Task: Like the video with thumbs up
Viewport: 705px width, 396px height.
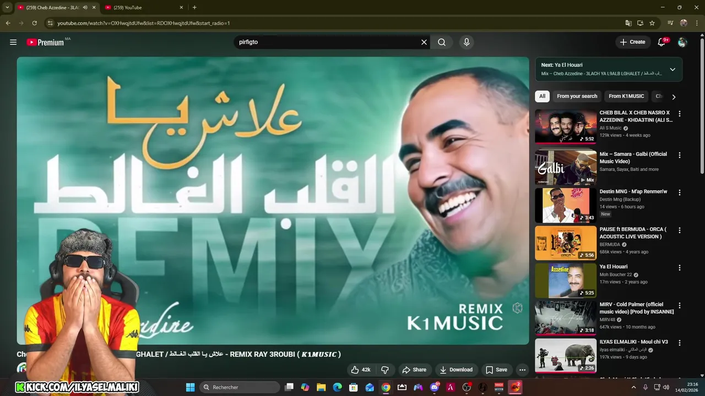Action: pyautogui.click(x=361, y=370)
